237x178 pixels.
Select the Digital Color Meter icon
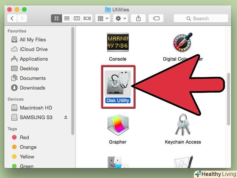(x=183, y=42)
